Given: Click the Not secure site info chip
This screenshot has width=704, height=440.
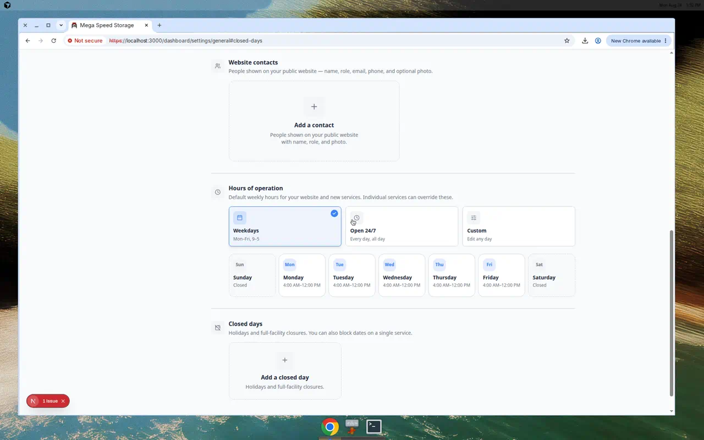Looking at the screenshot, I should pyautogui.click(x=85, y=41).
